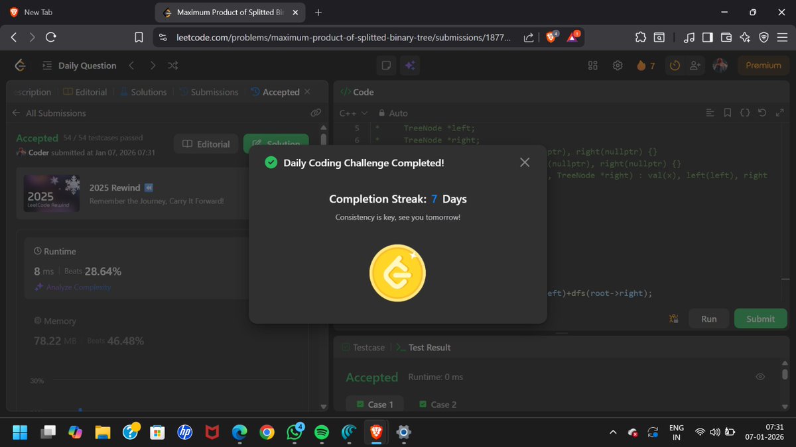The width and height of the screenshot is (796, 447).
Task: Expand the code editor to fullscreen
Action: [x=779, y=113]
